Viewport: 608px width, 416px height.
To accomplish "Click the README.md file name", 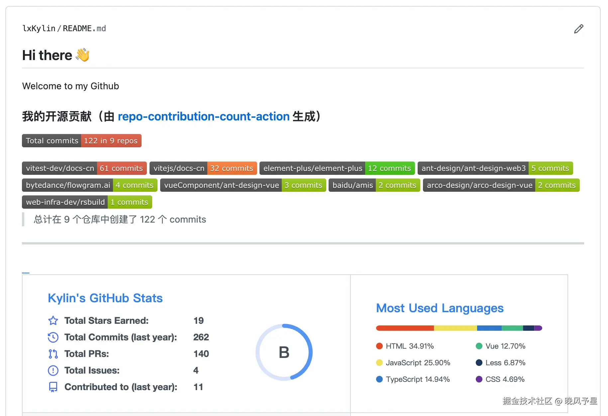I will (84, 29).
